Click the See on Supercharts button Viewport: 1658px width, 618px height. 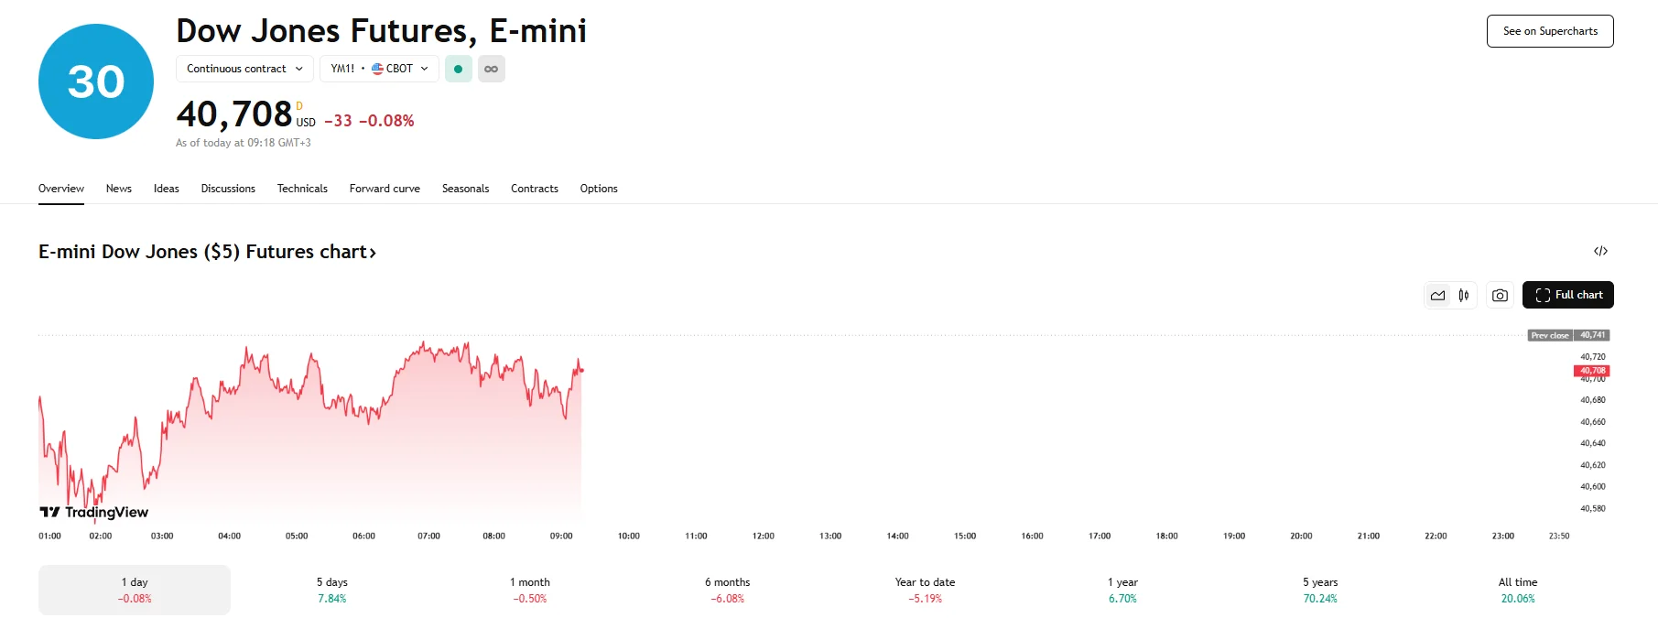point(1550,31)
